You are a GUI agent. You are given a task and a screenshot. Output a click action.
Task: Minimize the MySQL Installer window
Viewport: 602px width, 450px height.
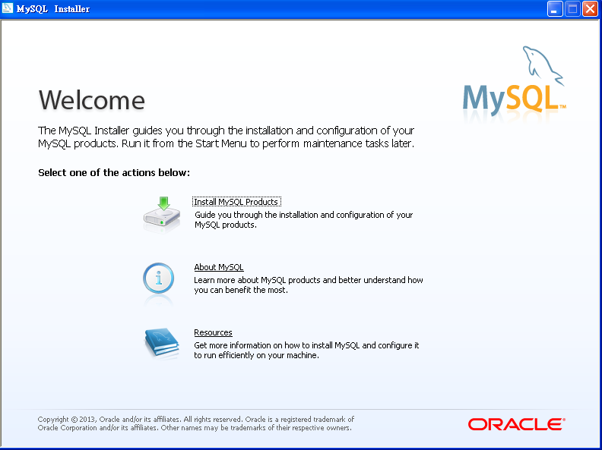pyautogui.click(x=554, y=9)
